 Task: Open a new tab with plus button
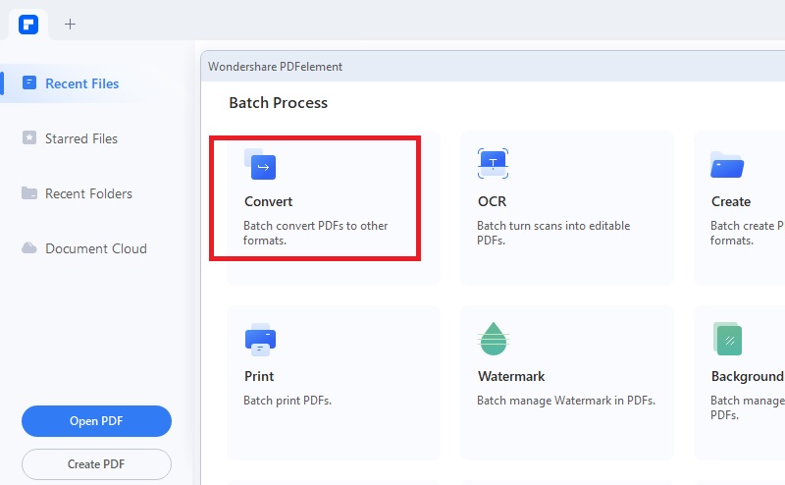coord(70,24)
